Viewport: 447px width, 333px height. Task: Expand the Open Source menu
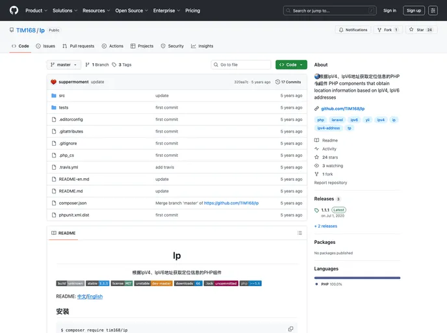[131, 10]
